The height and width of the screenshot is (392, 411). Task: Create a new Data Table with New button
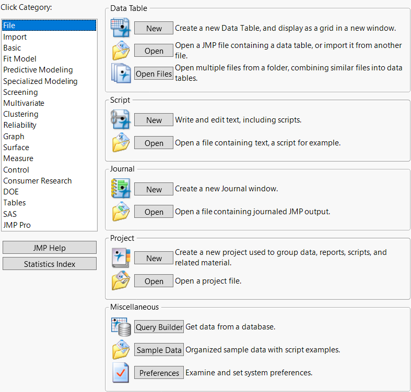click(154, 28)
